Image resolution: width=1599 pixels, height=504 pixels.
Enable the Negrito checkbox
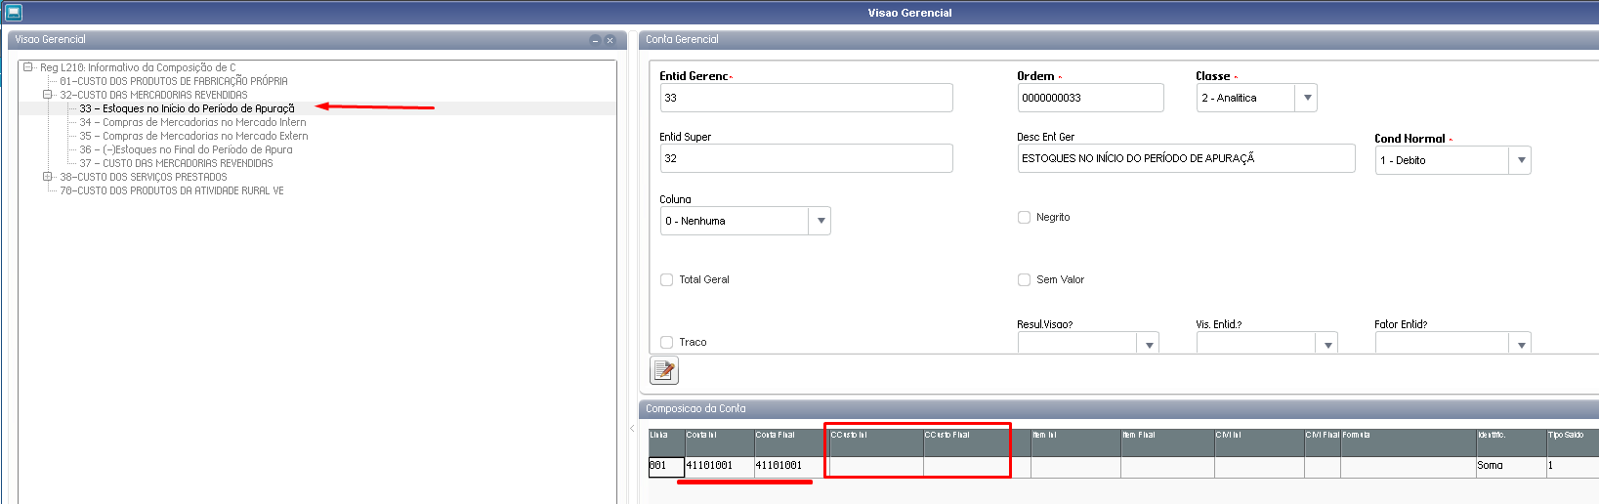pos(1024,217)
